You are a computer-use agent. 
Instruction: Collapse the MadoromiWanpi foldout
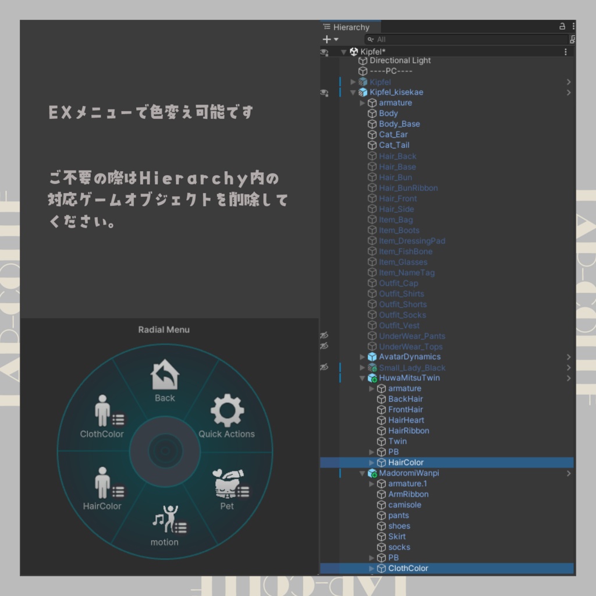(362, 473)
